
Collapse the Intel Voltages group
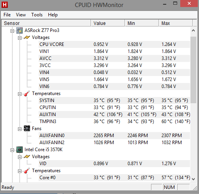click(x=20, y=157)
